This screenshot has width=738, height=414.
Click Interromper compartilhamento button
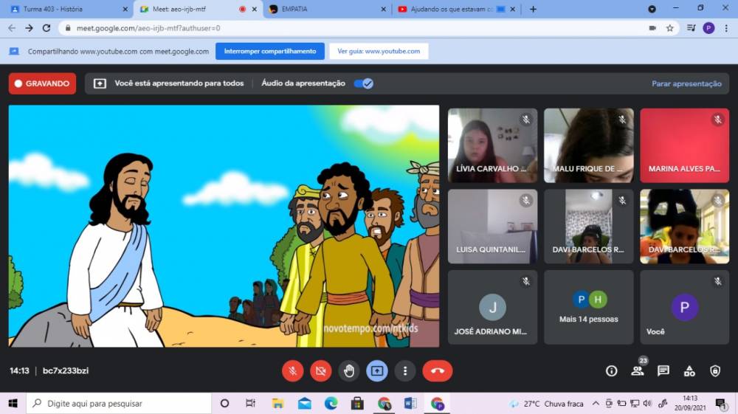pos(269,52)
